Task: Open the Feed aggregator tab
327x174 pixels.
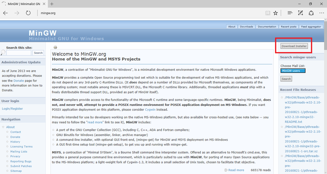Action: click(311, 27)
